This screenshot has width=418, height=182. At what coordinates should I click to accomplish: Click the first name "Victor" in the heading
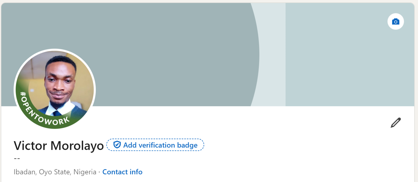click(30, 145)
